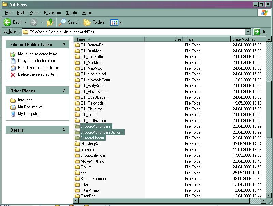The image size is (273, 206).
Task: Click the E-mail the selected items icon
Action: [x=13, y=68]
